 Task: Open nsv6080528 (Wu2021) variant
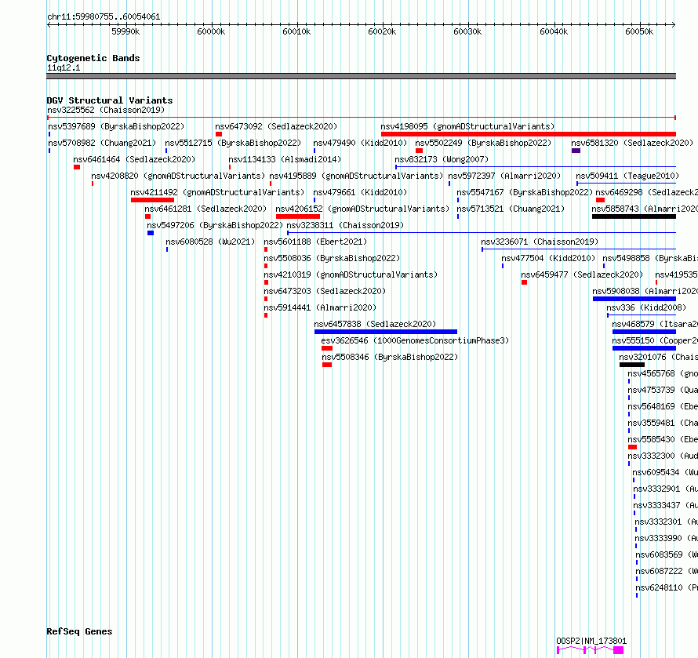(210, 242)
